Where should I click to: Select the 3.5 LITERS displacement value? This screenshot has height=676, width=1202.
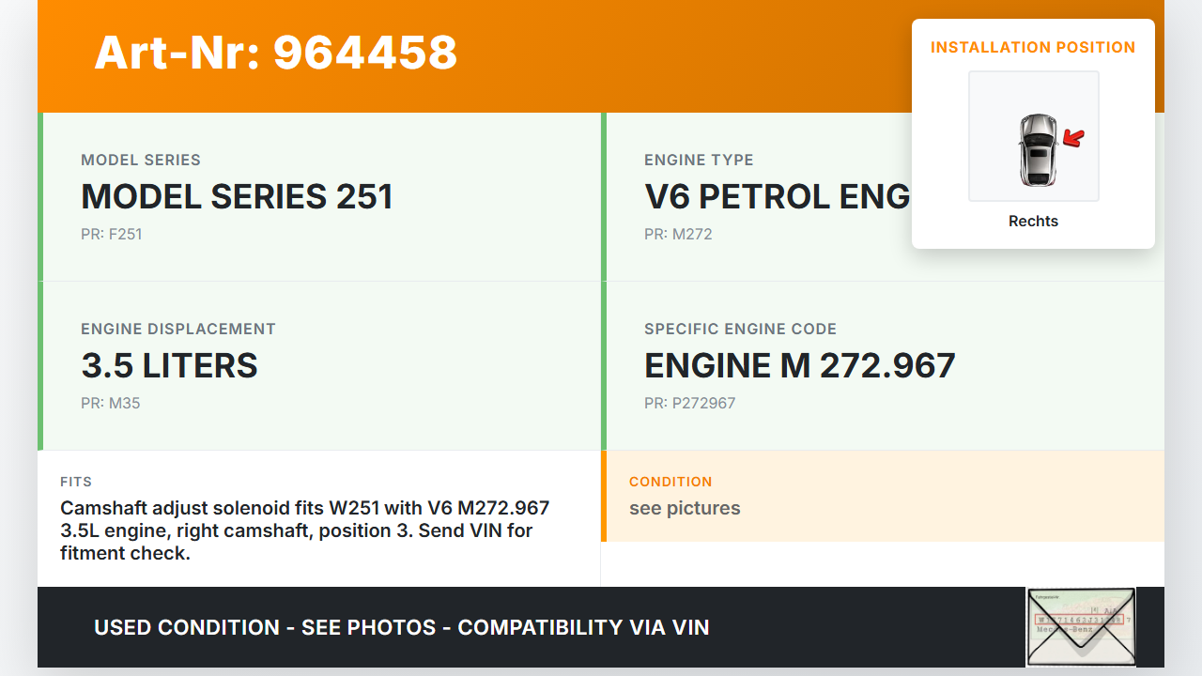pos(169,365)
